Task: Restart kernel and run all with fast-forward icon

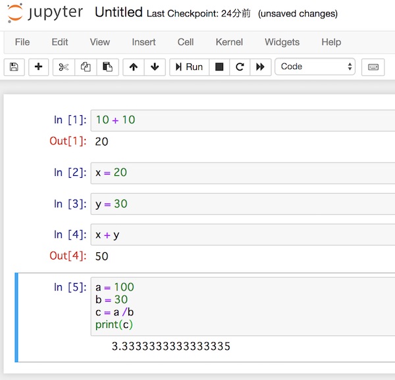Action: pyautogui.click(x=261, y=67)
